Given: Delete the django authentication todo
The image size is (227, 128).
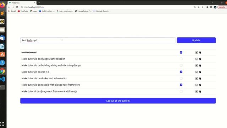Looking at the screenshot, I should [x=200, y=59].
